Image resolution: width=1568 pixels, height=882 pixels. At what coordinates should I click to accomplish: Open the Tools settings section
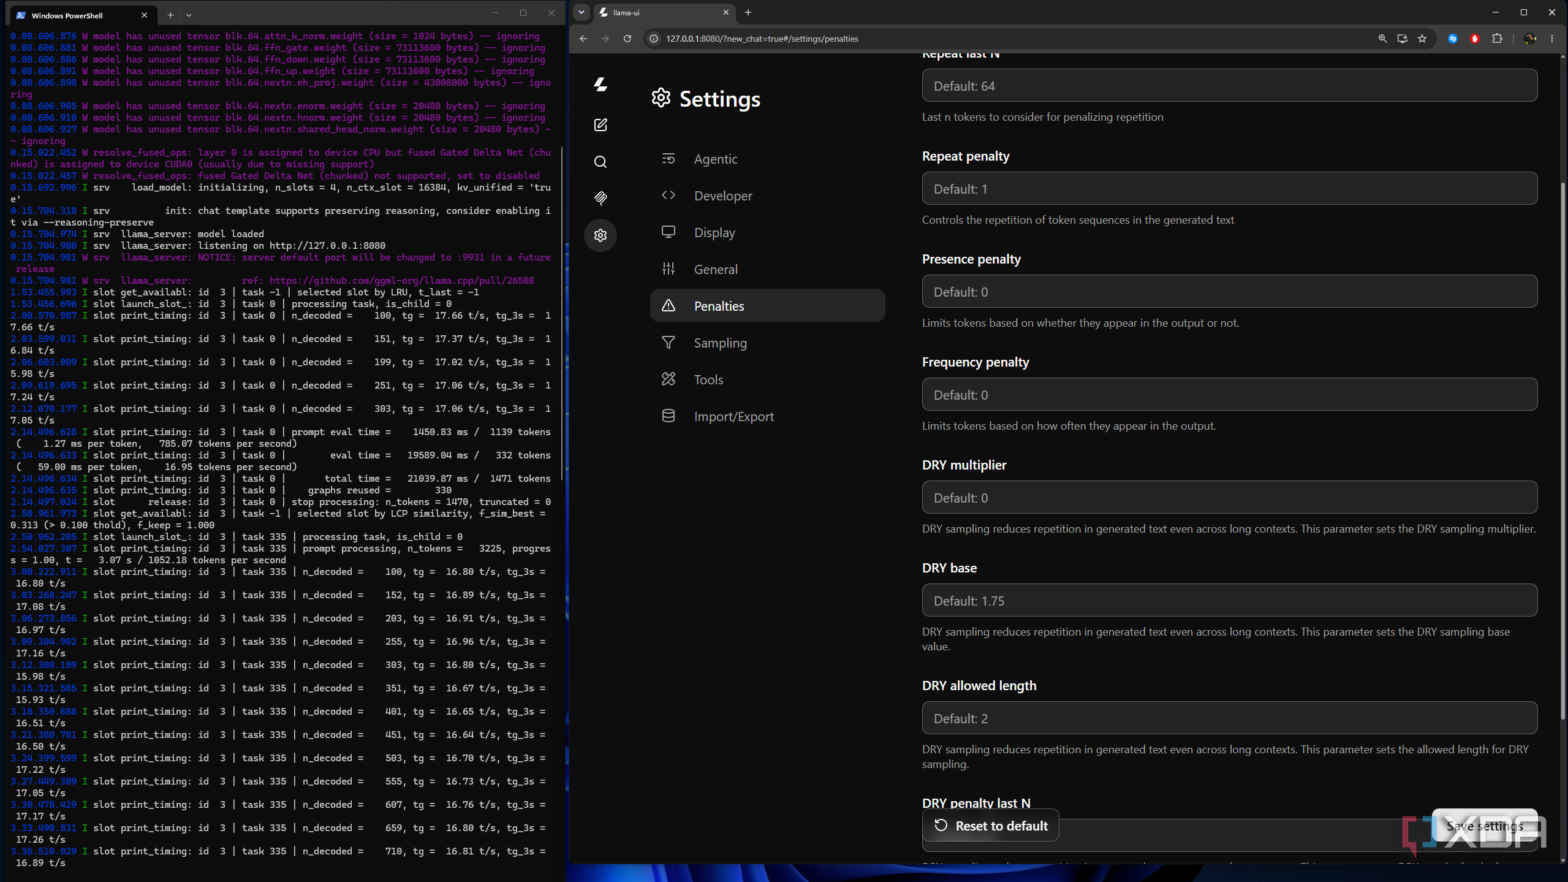point(767,379)
